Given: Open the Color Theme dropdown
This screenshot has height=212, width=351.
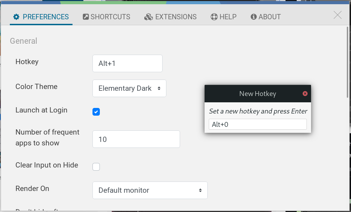Looking at the screenshot, I should [x=129, y=88].
